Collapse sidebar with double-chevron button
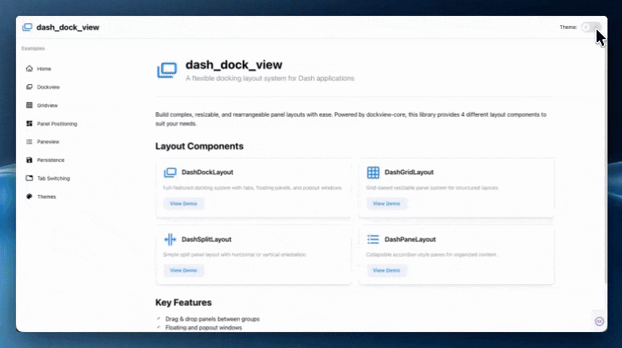This screenshot has width=622, height=348. pyautogui.click(x=599, y=321)
